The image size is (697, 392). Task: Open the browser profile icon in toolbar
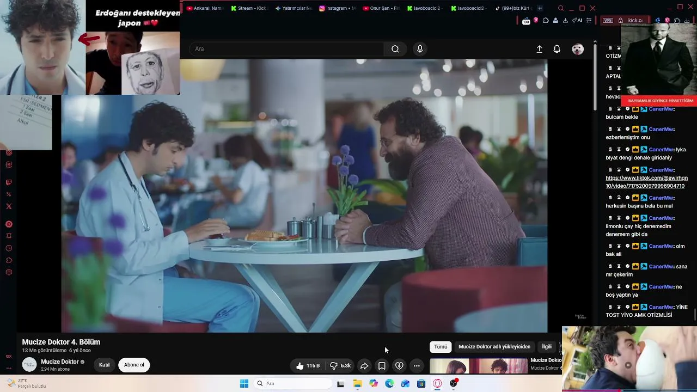click(555, 21)
